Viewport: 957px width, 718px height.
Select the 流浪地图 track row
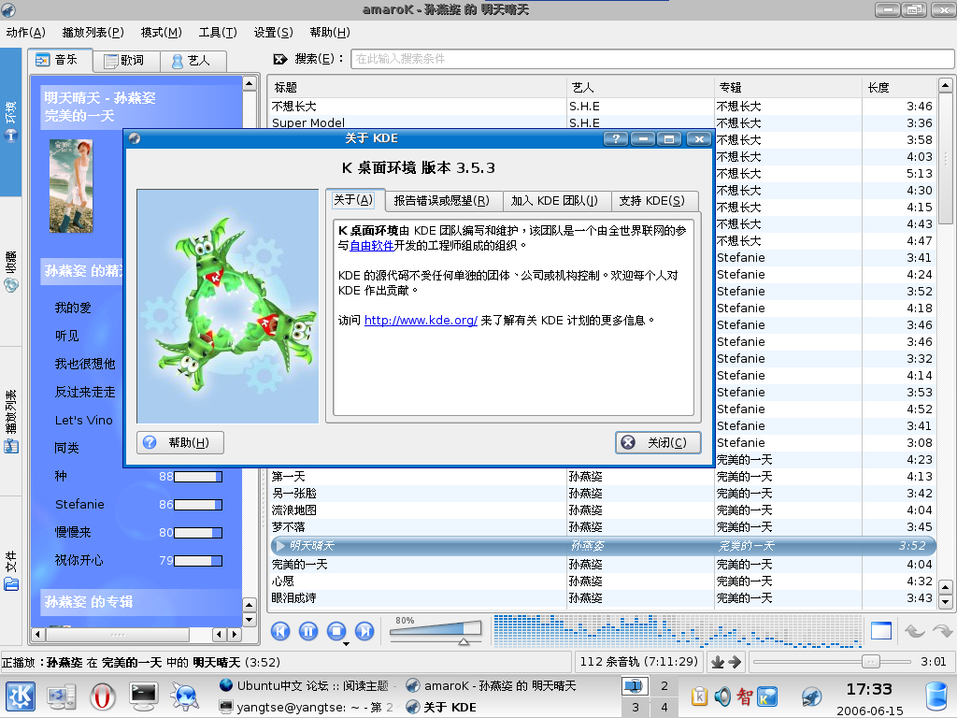603,510
